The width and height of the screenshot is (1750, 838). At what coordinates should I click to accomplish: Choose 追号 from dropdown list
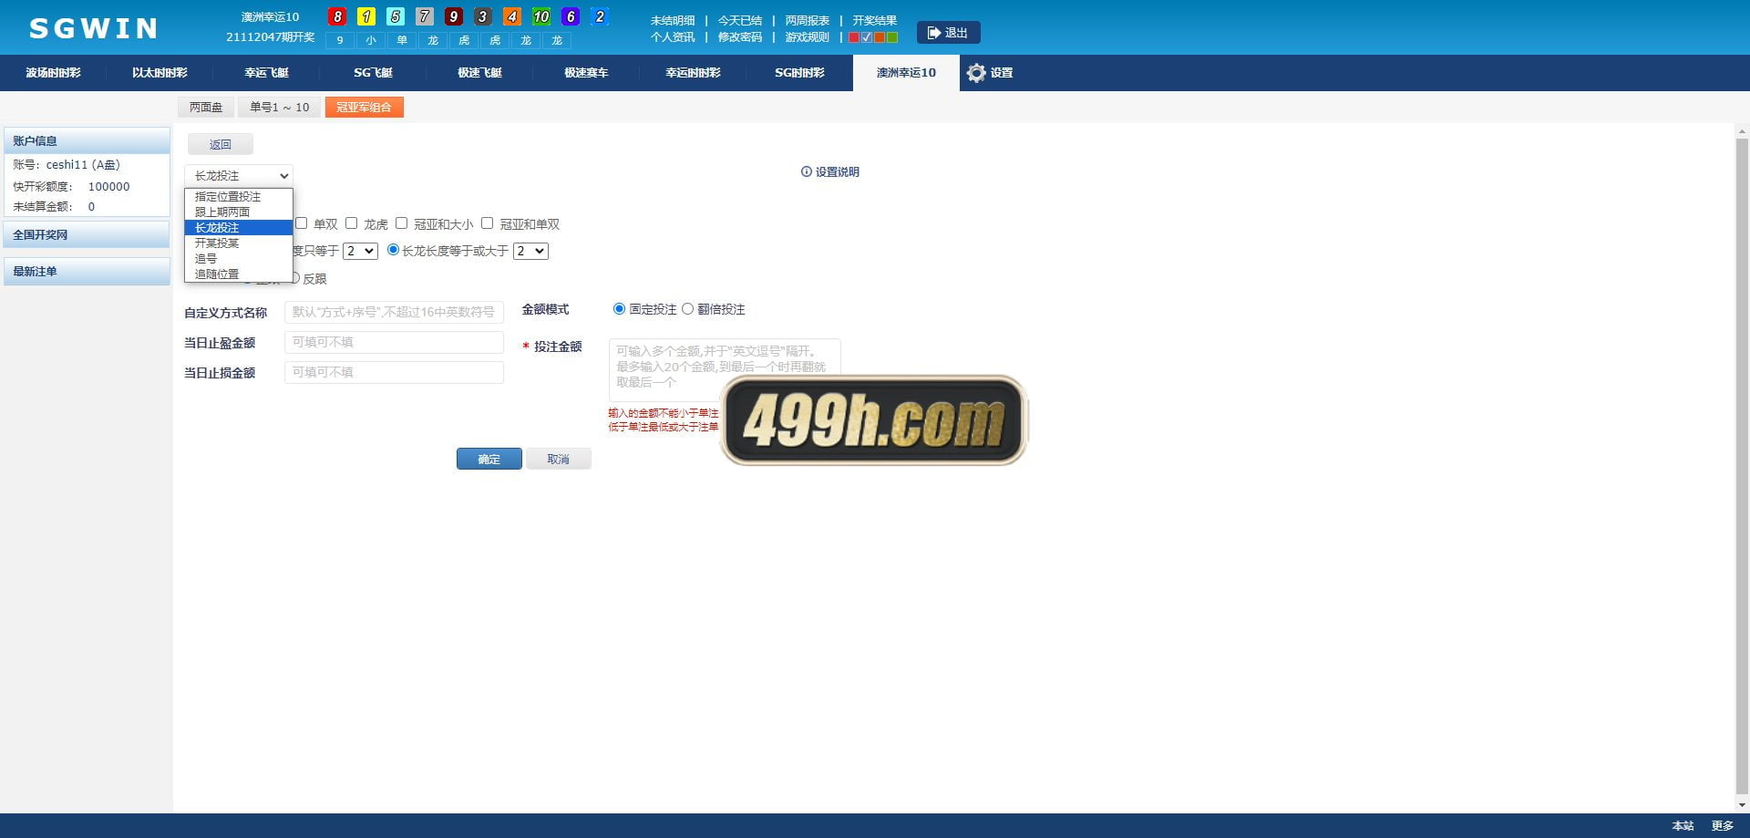click(x=239, y=259)
